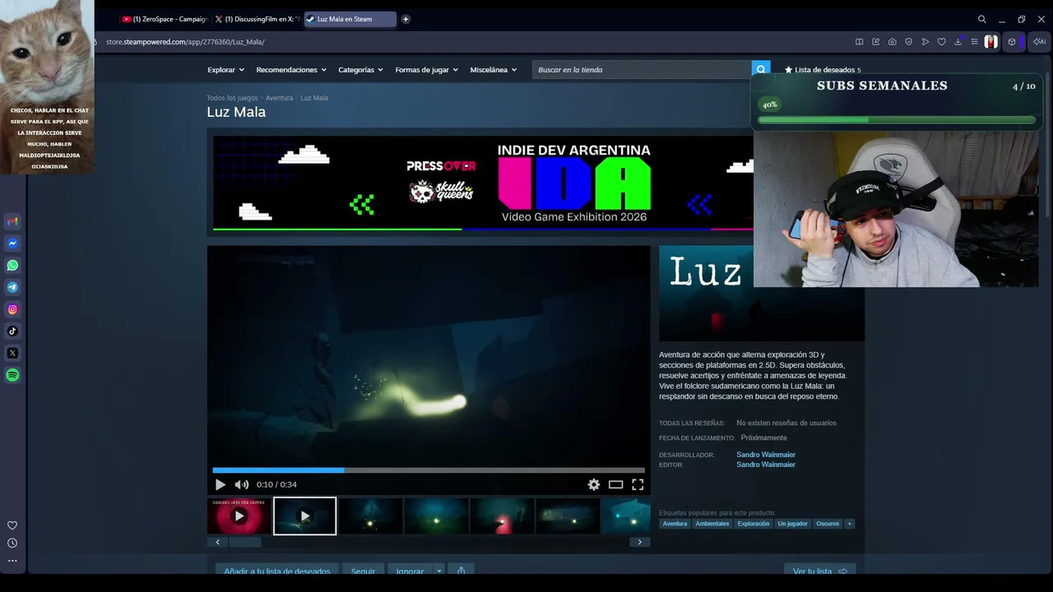The image size is (1053, 592).
Task: Select the screenshot thumbnail with red glow
Action: (x=503, y=516)
